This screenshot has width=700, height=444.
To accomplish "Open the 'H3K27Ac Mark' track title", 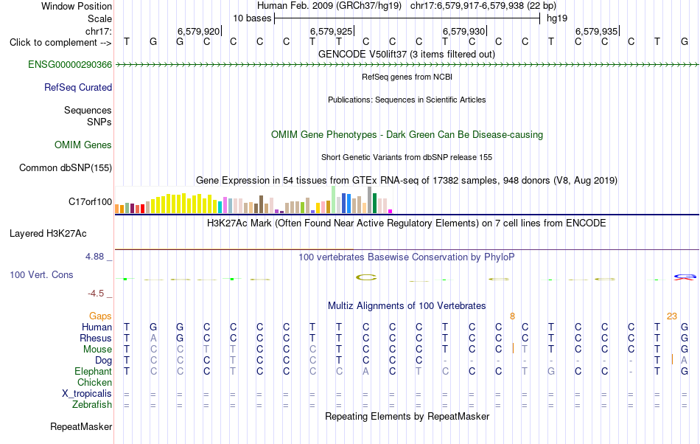I will point(407,223).
